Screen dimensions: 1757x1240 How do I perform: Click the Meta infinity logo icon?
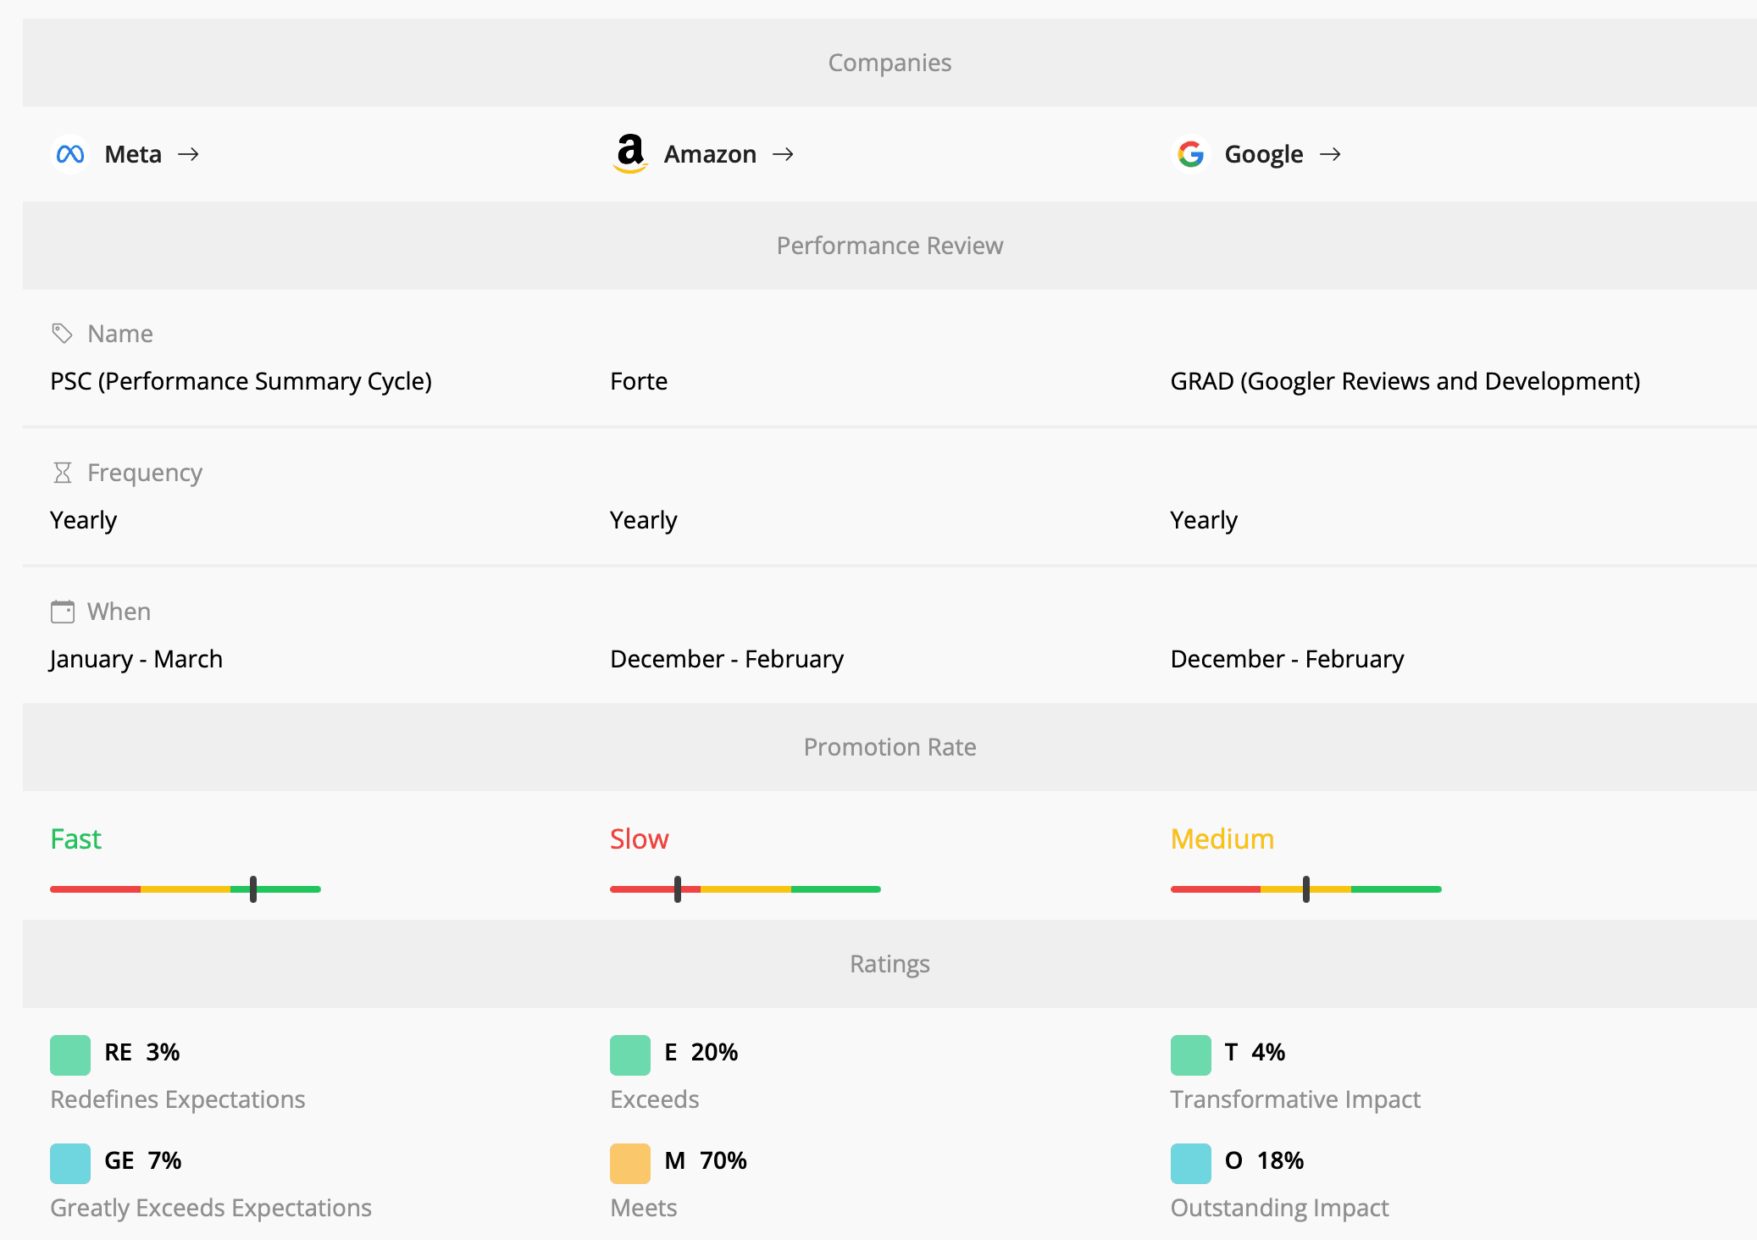(x=70, y=154)
